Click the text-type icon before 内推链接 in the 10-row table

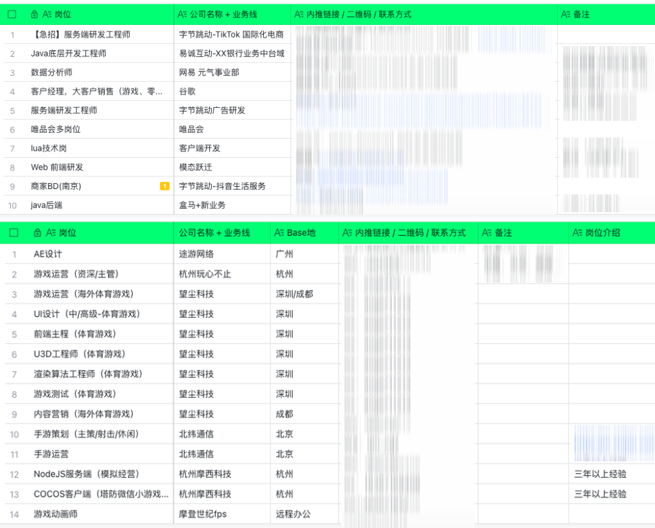pyautogui.click(x=299, y=15)
